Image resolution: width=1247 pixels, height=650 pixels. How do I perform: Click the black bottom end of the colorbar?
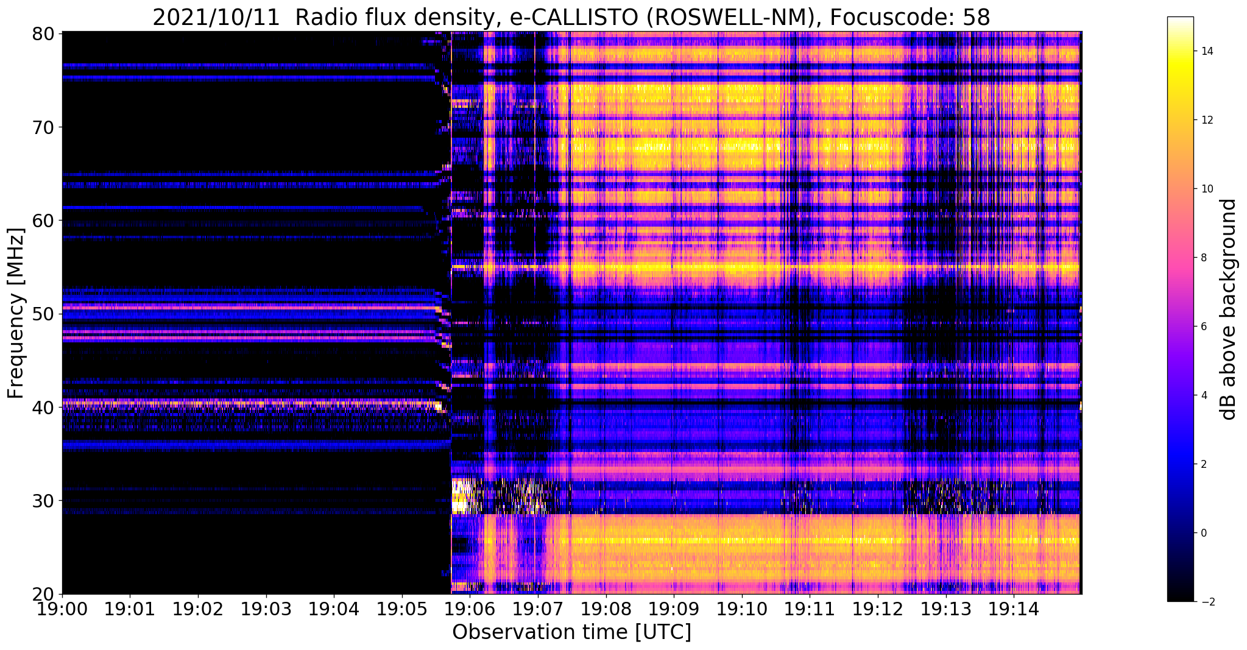(1180, 595)
